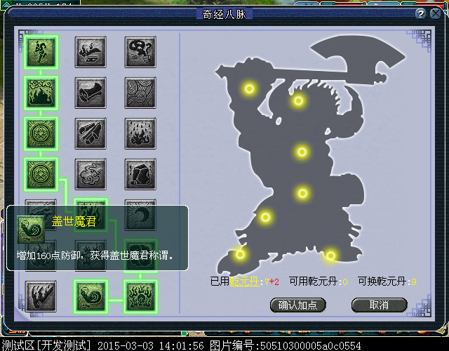
Task: Select the gray wooden logs skill icon
Action: [91, 133]
